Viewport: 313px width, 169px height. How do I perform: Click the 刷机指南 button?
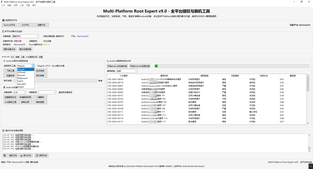(x=40, y=76)
